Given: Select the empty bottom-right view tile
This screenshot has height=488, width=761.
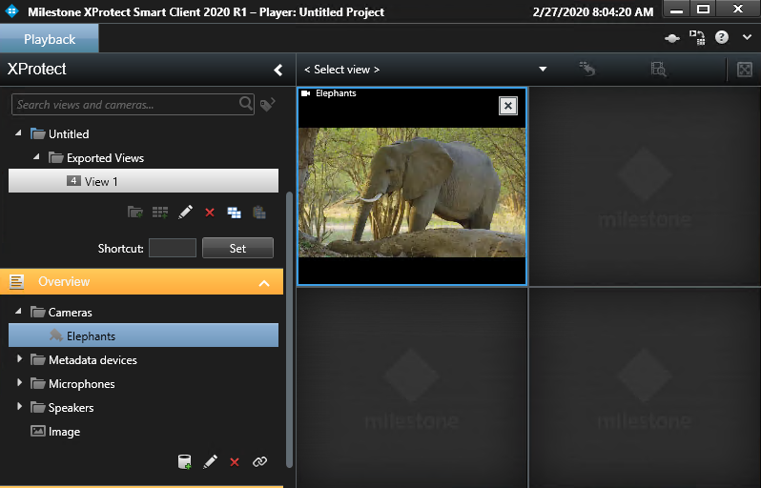Looking at the screenshot, I should [x=645, y=388].
